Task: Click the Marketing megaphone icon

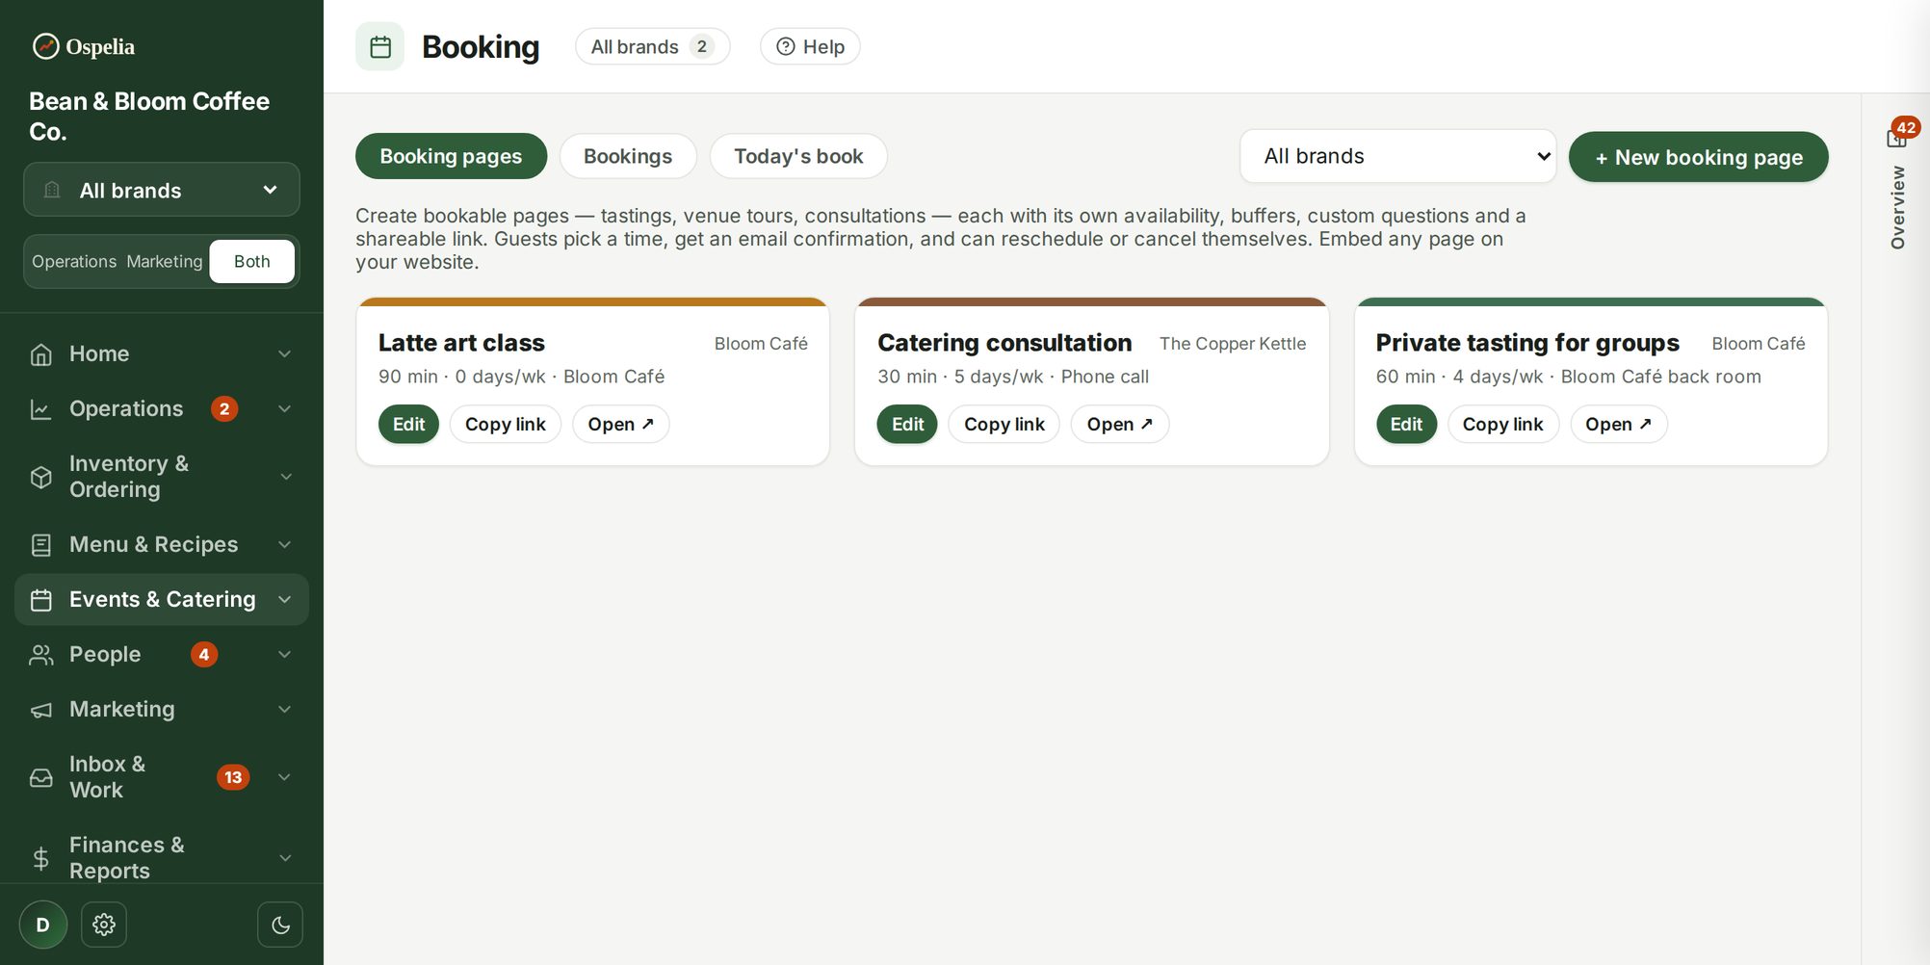Action: 40,710
